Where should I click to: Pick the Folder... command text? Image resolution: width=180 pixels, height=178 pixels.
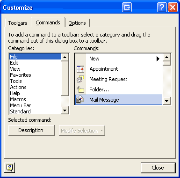click(x=99, y=89)
